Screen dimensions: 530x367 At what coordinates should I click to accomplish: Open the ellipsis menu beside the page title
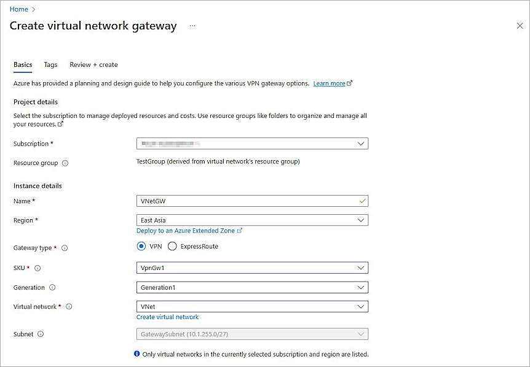[x=191, y=26]
